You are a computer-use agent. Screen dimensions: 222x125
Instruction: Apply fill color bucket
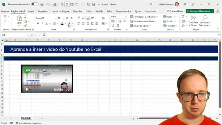tap(62, 24)
